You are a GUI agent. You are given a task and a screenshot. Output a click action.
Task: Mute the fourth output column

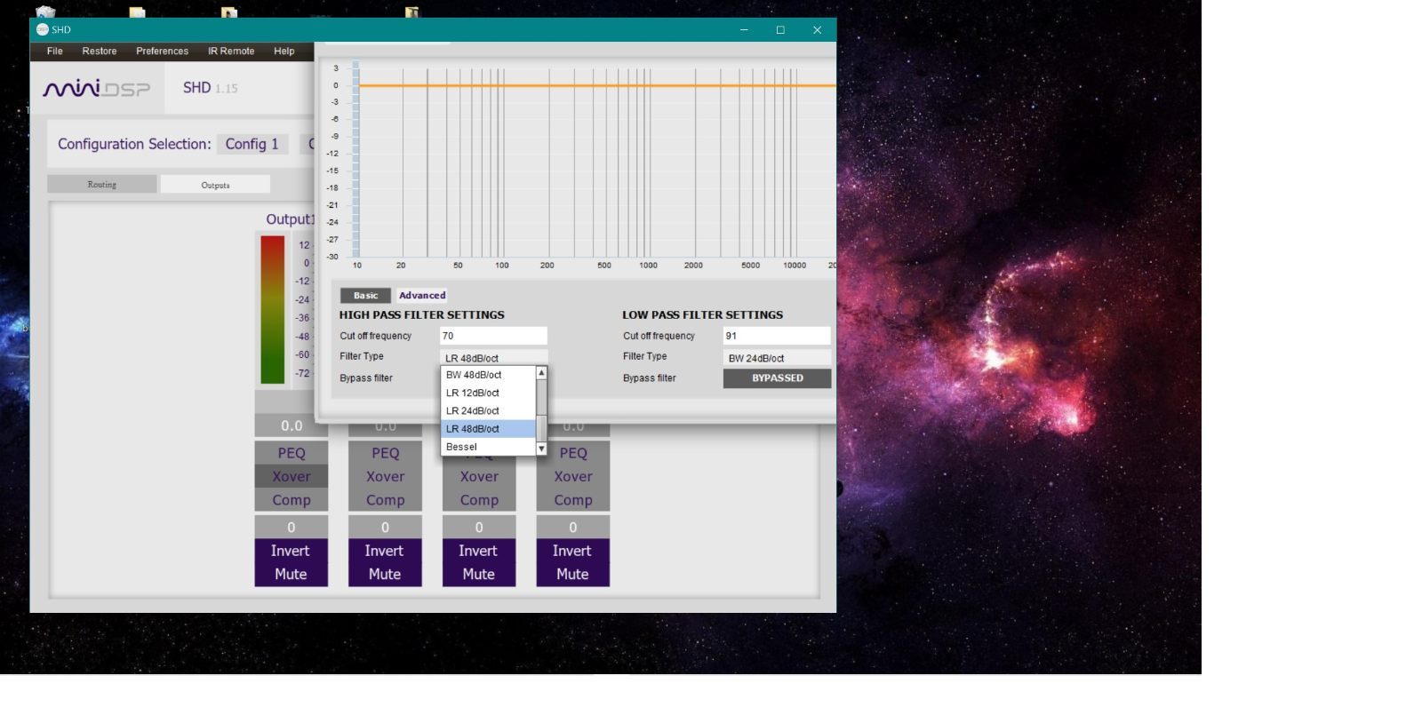click(x=573, y=575)
